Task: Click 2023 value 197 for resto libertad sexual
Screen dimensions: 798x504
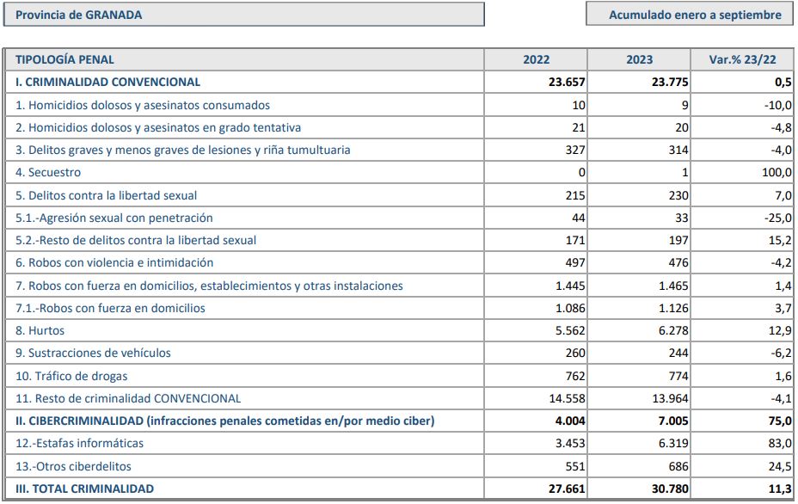Action: 678,240
